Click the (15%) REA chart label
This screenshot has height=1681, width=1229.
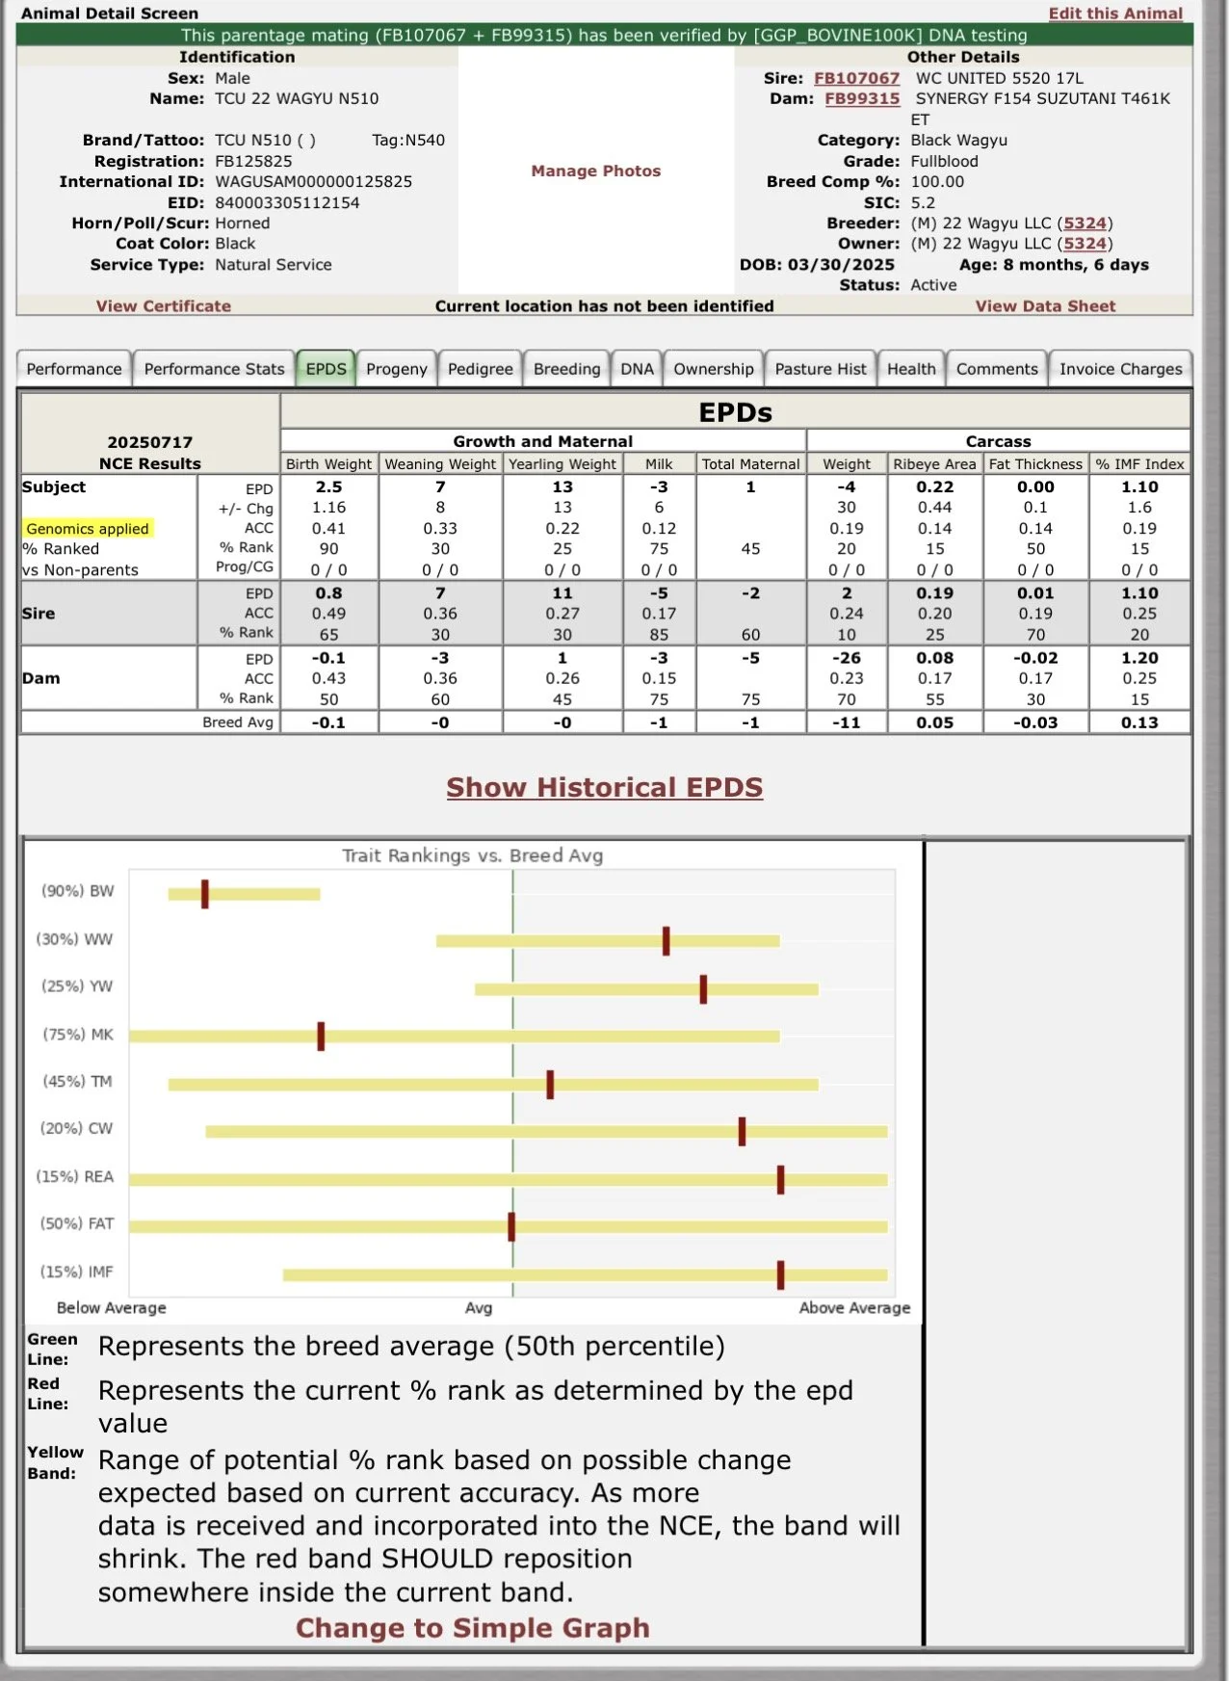pyautogui.click(x=74, y=1176)
